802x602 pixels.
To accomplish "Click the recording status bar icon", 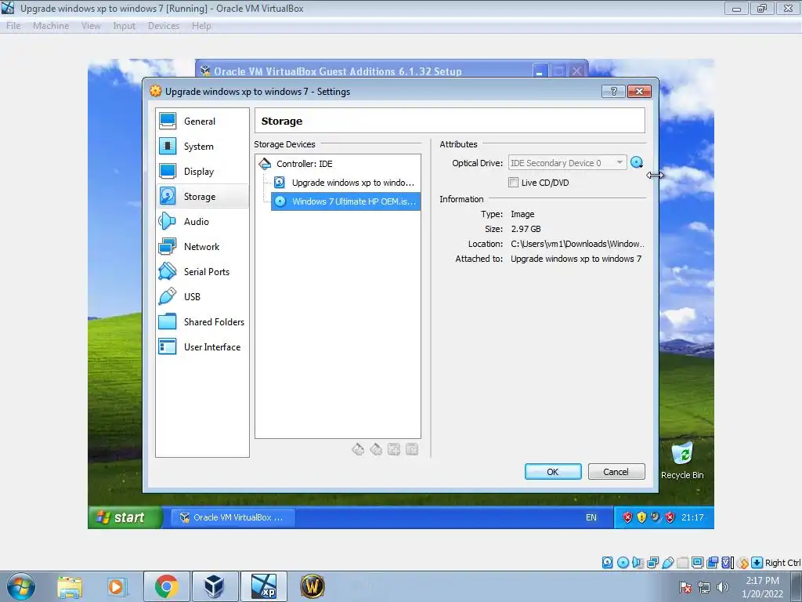I will (712, 563).
